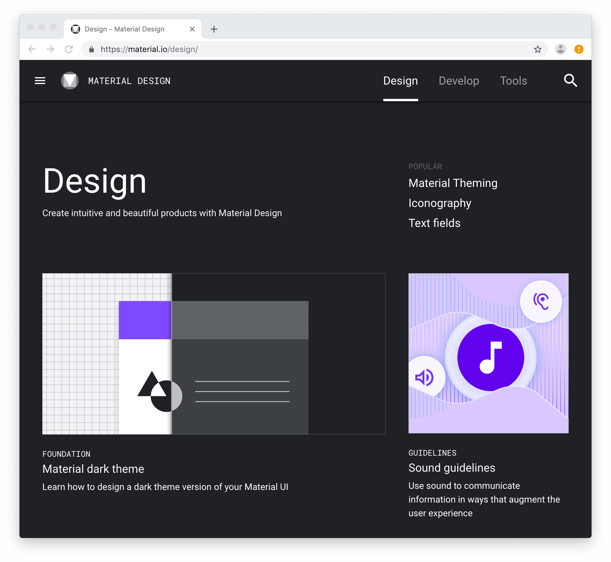
Task: Open Iconography popular link
Action: (x=440, y=203)
